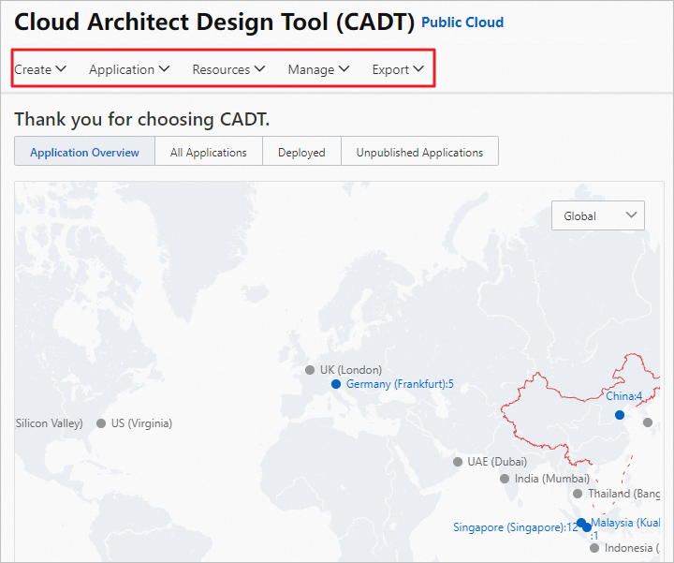
Task: Select the UK (London) gray map dot
Action: click(310, 370)
